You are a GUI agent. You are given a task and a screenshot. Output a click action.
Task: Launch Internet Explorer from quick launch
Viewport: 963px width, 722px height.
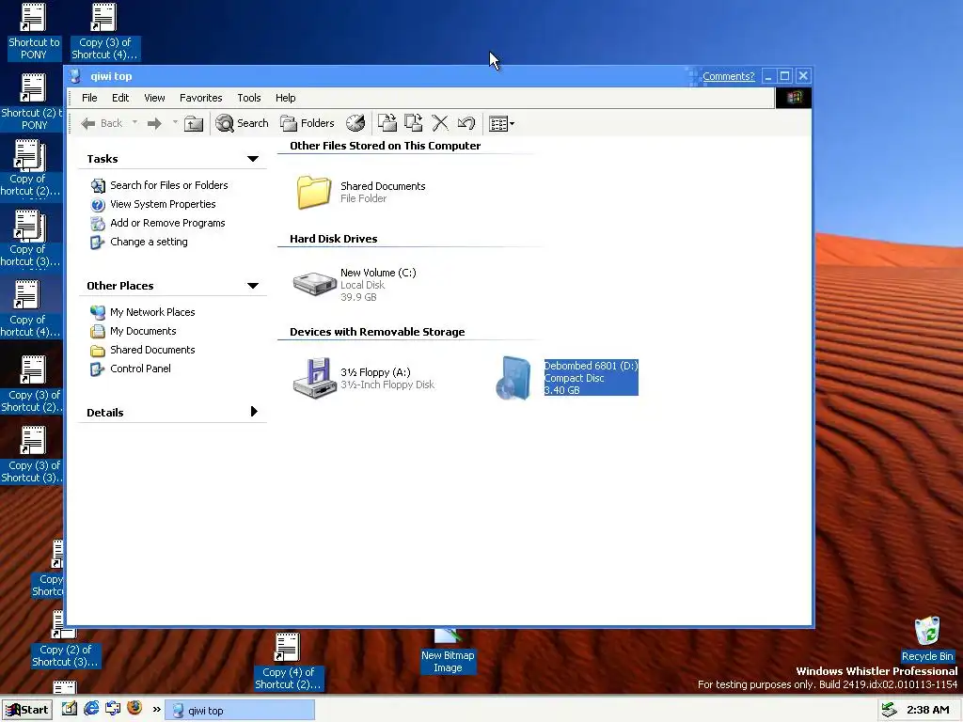point(91,709)
